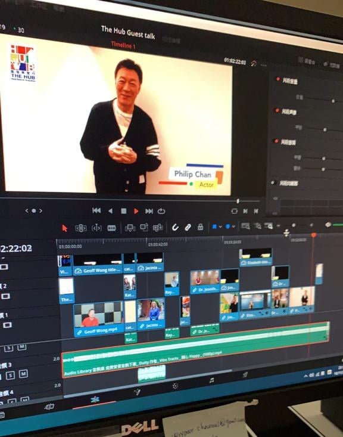Click the Replace Clip toolbar icon
The width and height of the screenshot is (343, 437).
[158, 227]
